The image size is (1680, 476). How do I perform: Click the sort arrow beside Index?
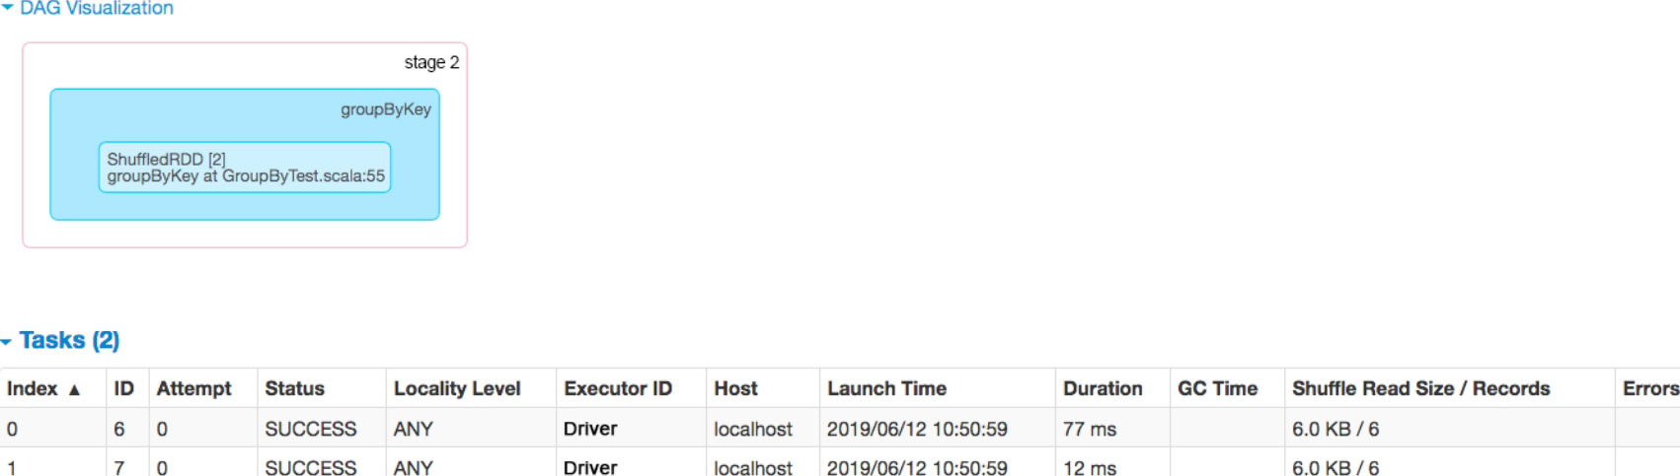74,390
